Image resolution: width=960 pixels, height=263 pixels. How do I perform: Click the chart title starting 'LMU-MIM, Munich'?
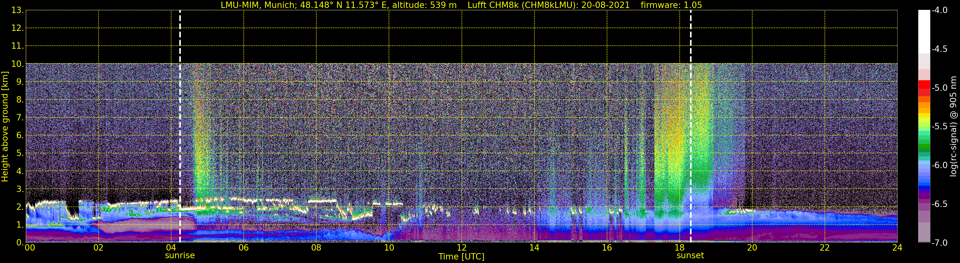pos(461,5)
